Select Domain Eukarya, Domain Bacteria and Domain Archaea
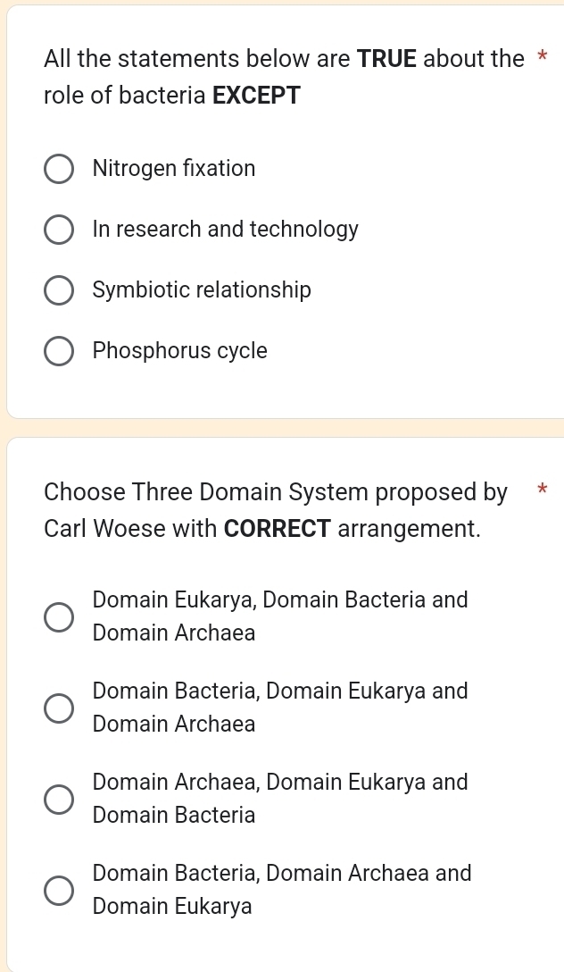This screenshot has width=564, height=972. click(x=58, y=616)
